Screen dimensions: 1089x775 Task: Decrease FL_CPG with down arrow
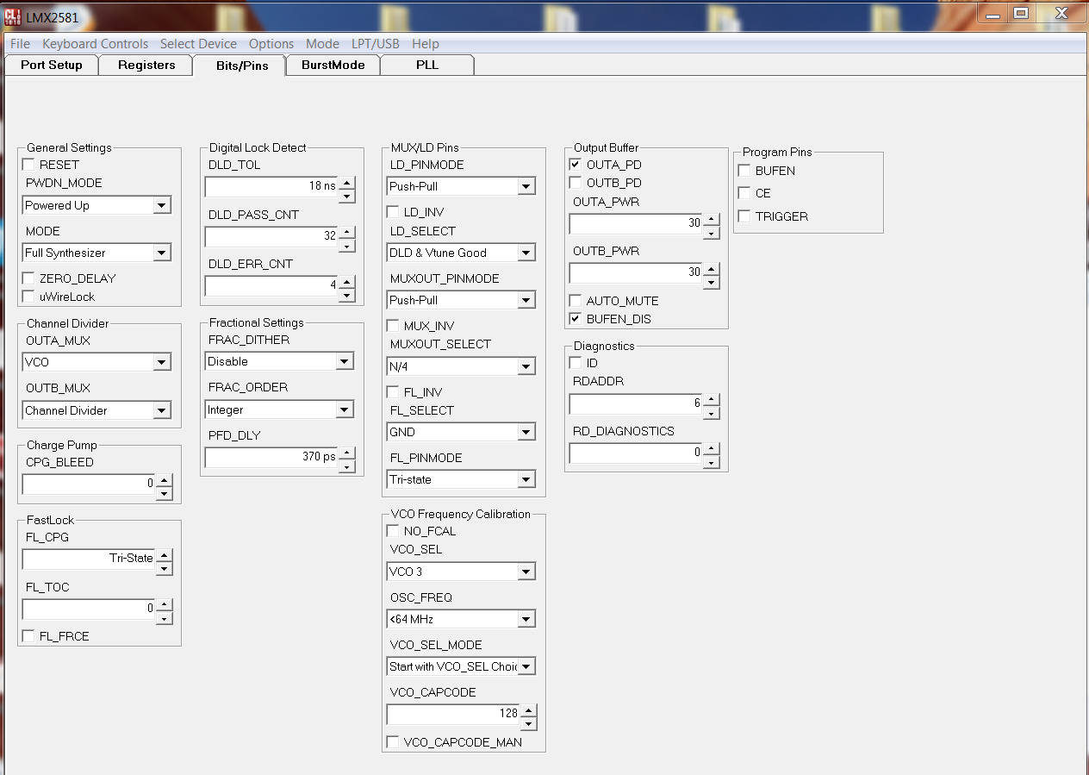[165, 569]
